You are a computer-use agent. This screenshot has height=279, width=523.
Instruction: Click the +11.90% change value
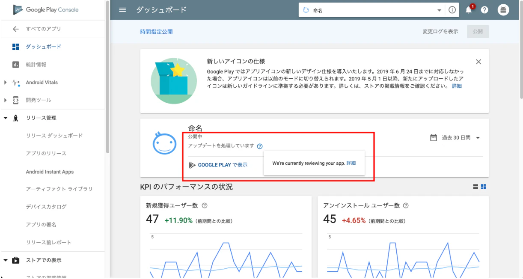click(x=178, y=220)
